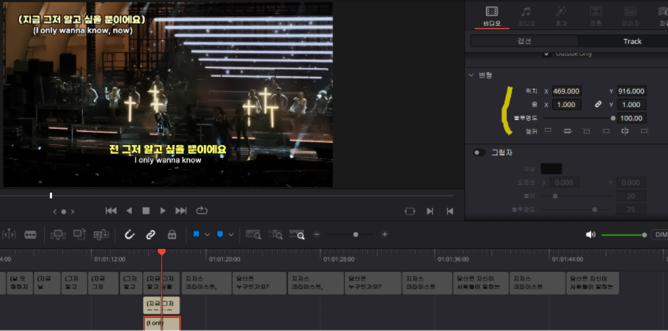Image resolution: width=668 pixels, height=331 pixels.
Task: Click the Custom Zoom icon
Action: (297, 234)
